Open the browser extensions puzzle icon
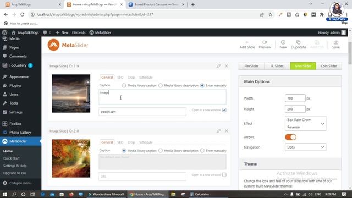The height and width of the screenshot is (198, 352). coord(322,14)
